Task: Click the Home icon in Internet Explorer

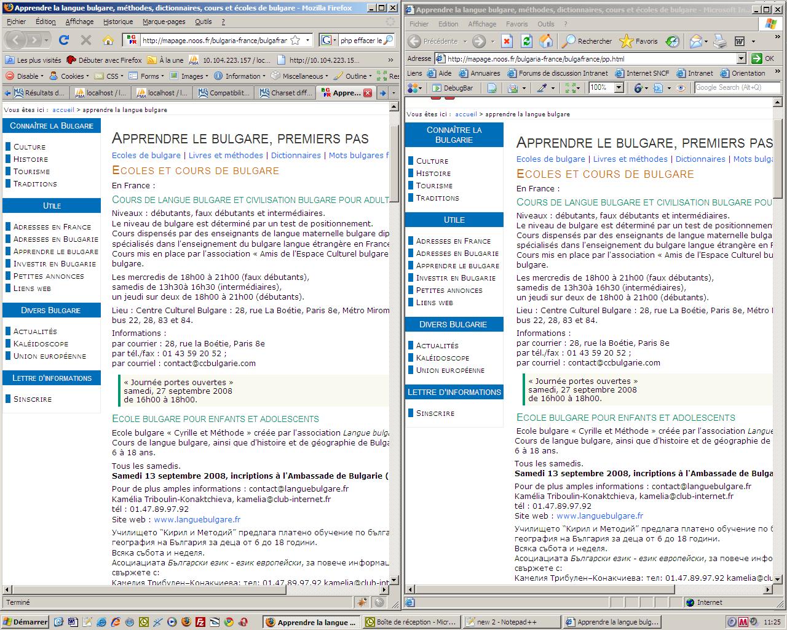Action: coord(546,41)
